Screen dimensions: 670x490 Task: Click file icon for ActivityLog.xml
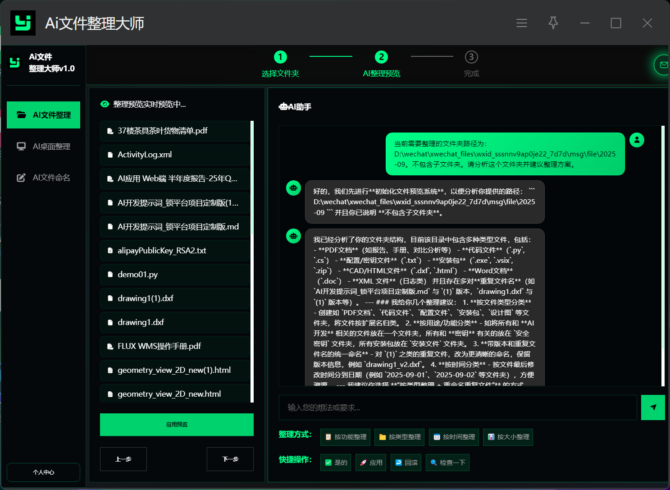110,155
